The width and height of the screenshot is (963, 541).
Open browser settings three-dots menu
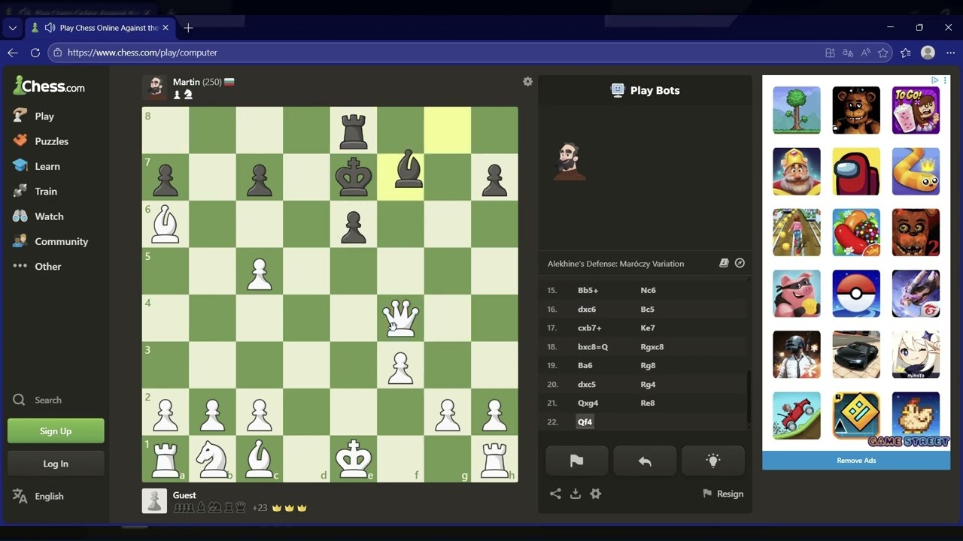[x=950, y=53]
